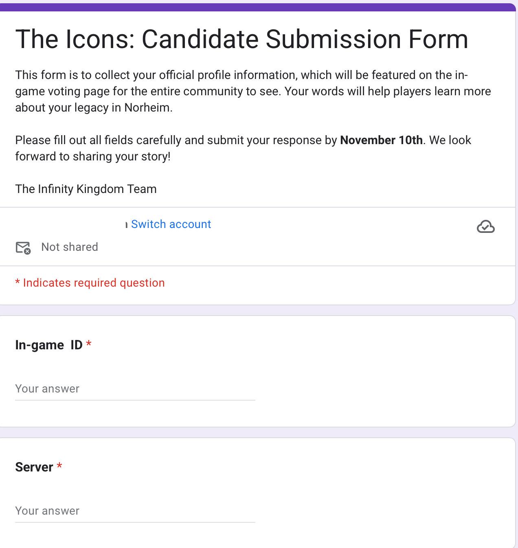This screenshot has height=548, width=518.
Task: Click the Switch account link
Action: pos(171,224)
